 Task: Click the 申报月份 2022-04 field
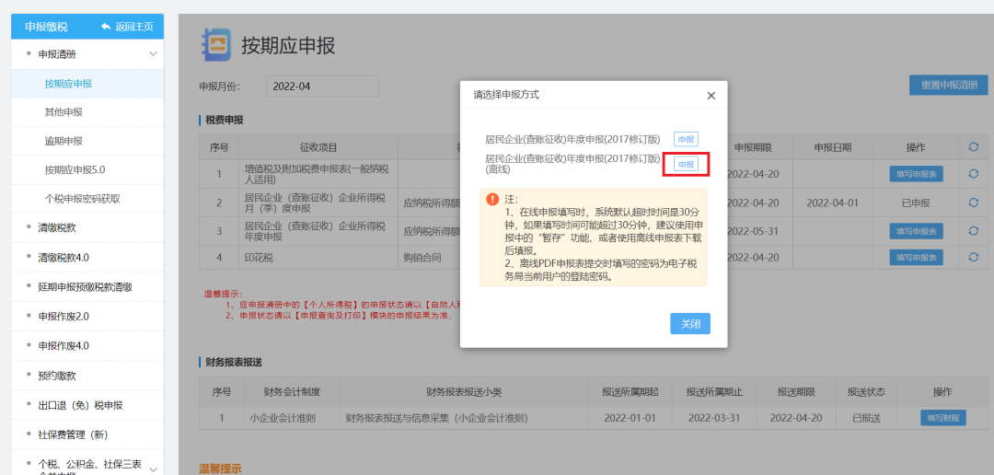click(x=322, y=87)
